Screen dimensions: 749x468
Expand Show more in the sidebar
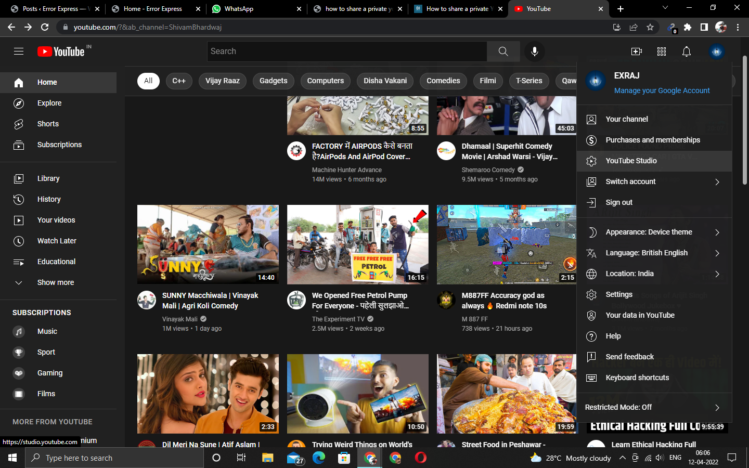tap(55, 282)
